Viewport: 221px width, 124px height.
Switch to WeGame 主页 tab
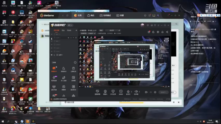[78, 15]
